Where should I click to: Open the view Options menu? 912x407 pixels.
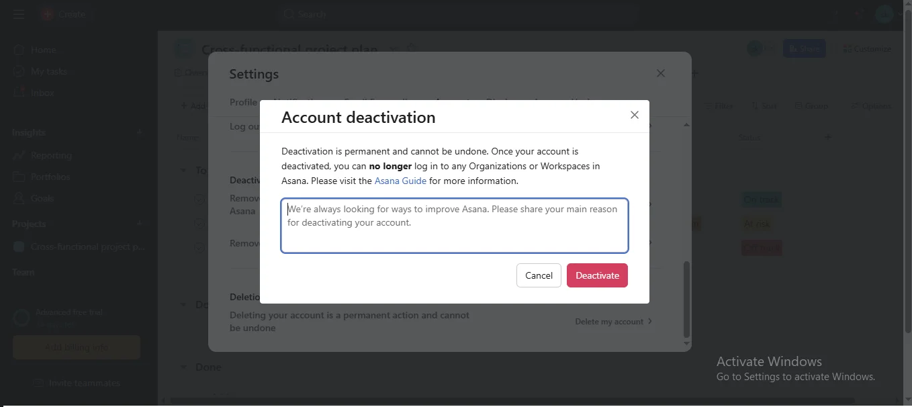point(871,105)
